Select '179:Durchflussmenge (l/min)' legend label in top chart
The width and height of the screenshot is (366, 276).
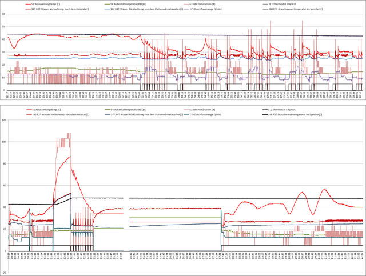click(x=206, y=9)
